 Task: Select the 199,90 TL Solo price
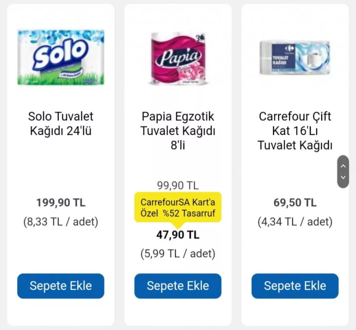point(61,203)
